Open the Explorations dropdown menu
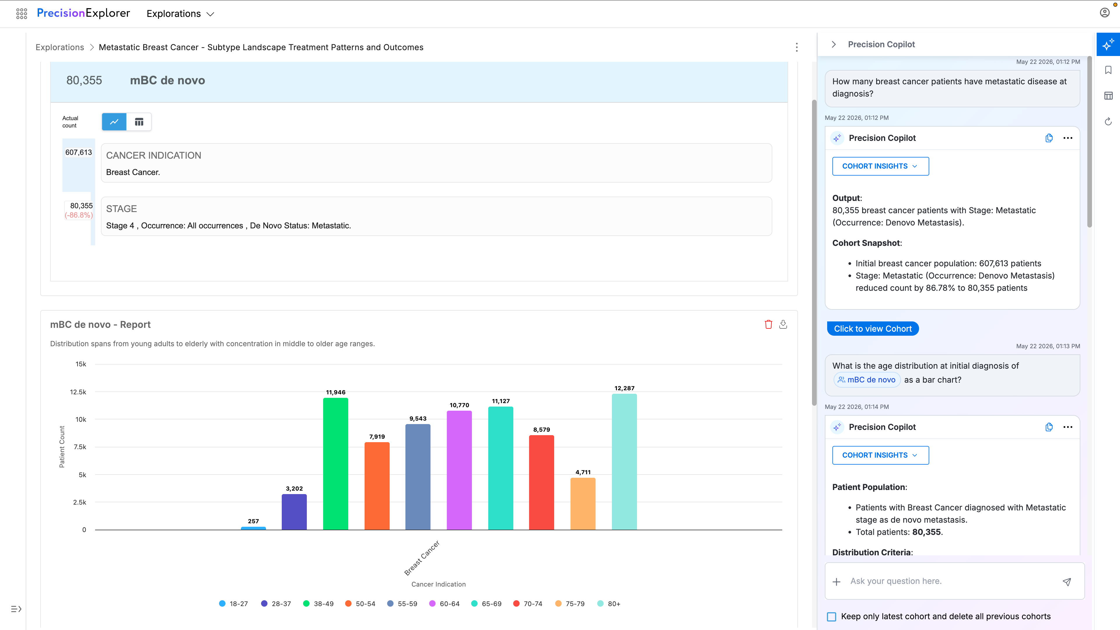This screenshot has width=1120, height=630. pyautogui.click(x=181, y=14)
